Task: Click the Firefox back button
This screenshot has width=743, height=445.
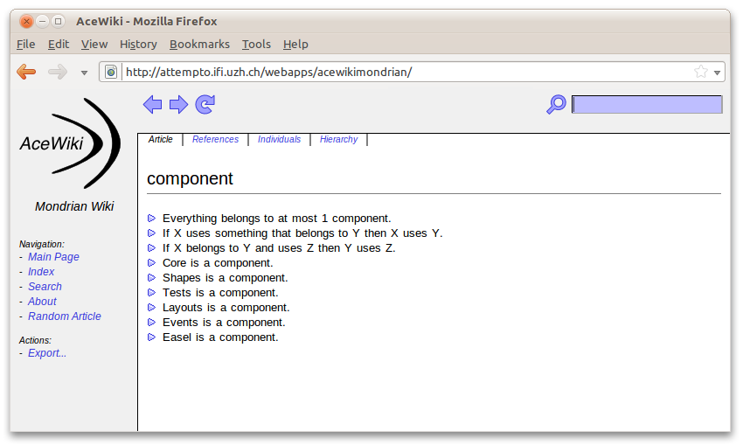Action: 27,72
